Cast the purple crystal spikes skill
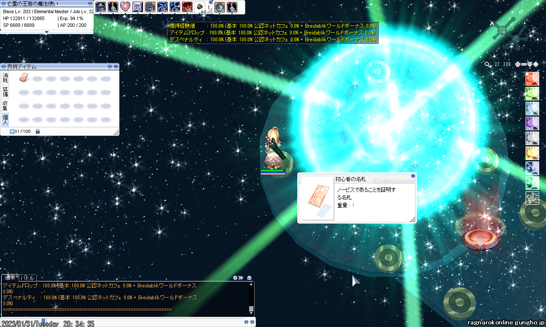This screenshot has width=546, height=327. (x=138, y=6)
